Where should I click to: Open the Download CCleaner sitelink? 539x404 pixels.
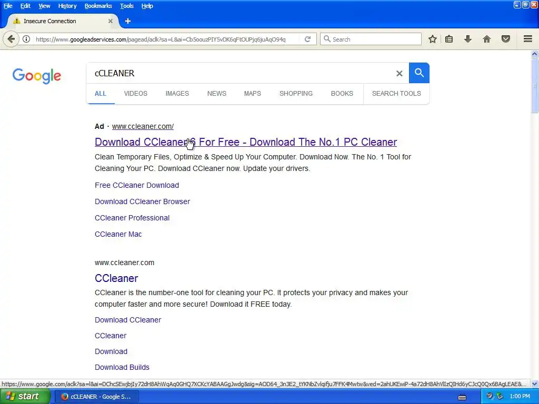pyautogui.click(x=128, y=320)
